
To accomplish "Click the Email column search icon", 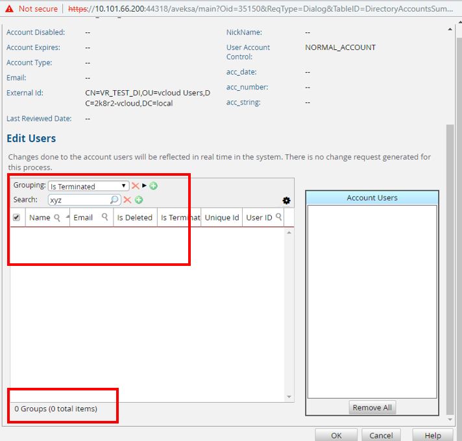I will pos(104,218).
